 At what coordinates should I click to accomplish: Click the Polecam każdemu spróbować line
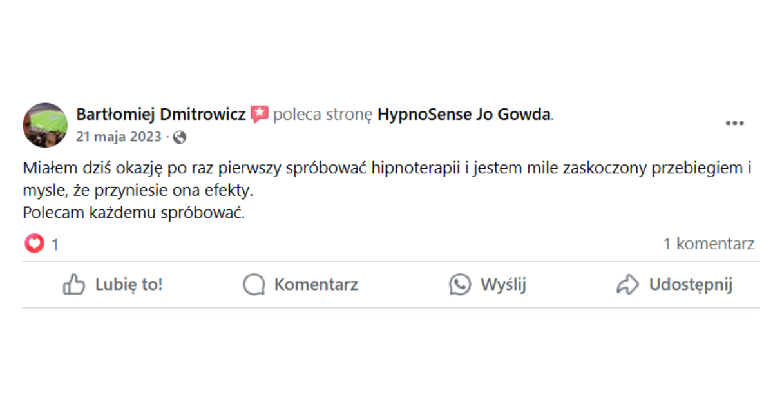134,213
